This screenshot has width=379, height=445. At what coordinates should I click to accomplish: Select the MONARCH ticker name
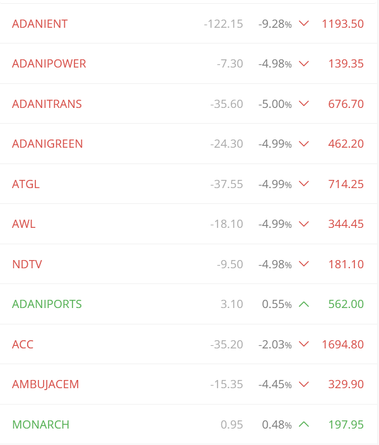pyautogui.click(x=40, y=425)
